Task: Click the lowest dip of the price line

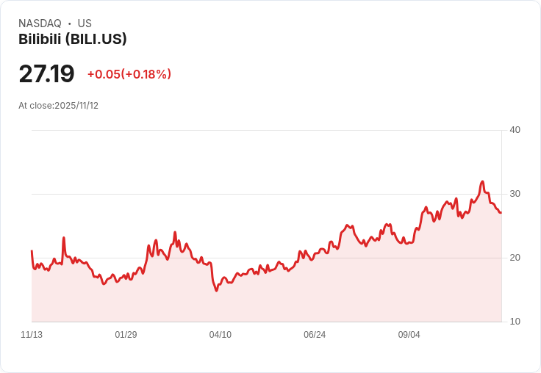Action: point(217,291)
